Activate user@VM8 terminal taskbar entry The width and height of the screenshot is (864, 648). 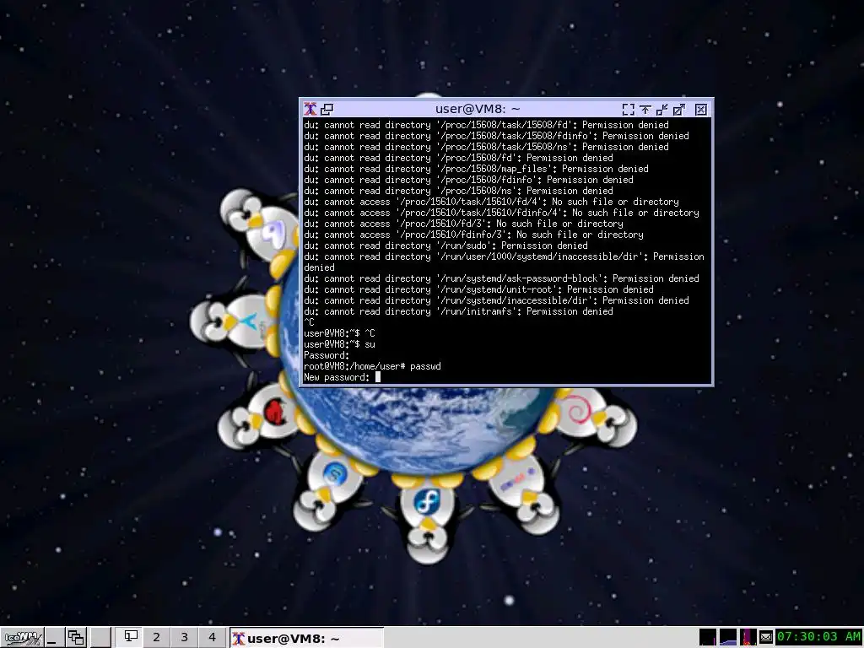coord(305,638)
